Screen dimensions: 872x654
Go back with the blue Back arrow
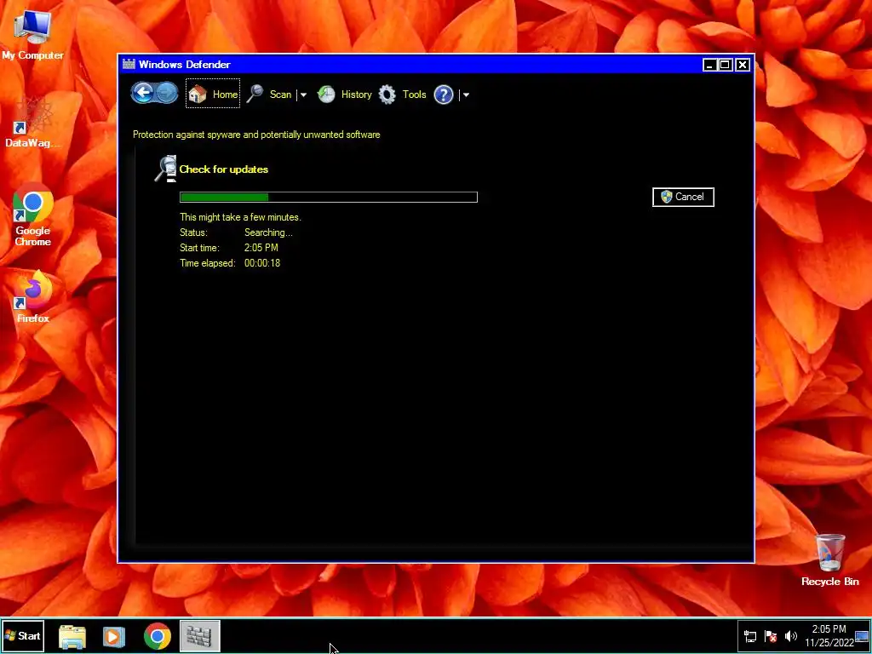pyautogui.click(x=143, y=93)
